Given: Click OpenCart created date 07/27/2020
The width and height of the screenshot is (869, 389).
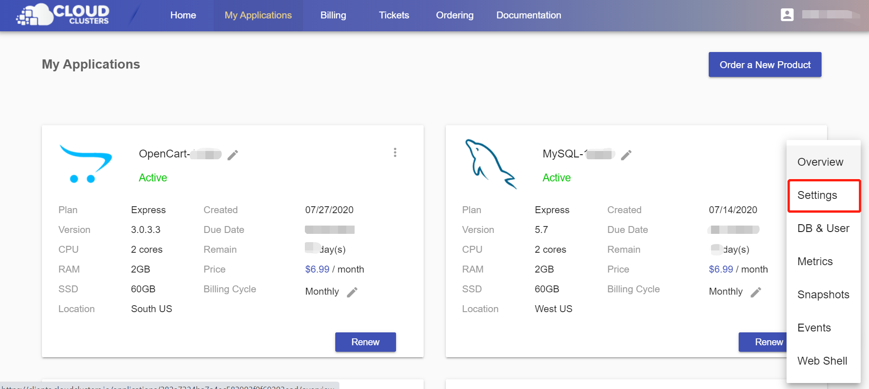Looking at the screenshot, I should pos(329,210).
